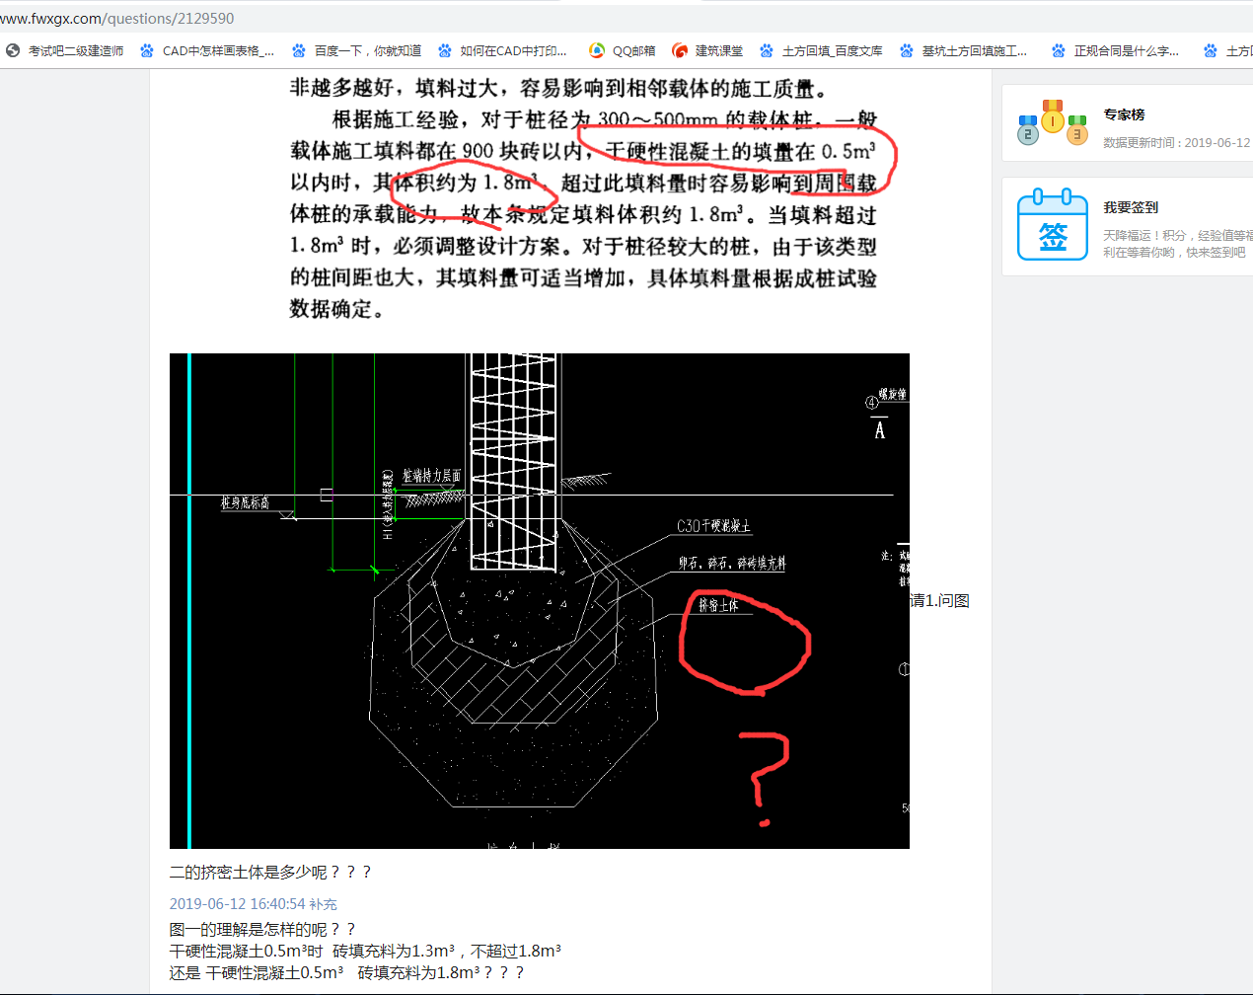Open the CAD中怎样画表格 bookmark
Image resolution: width=1253 pixels, height=995 pixels.
click(x=208, y=50)
